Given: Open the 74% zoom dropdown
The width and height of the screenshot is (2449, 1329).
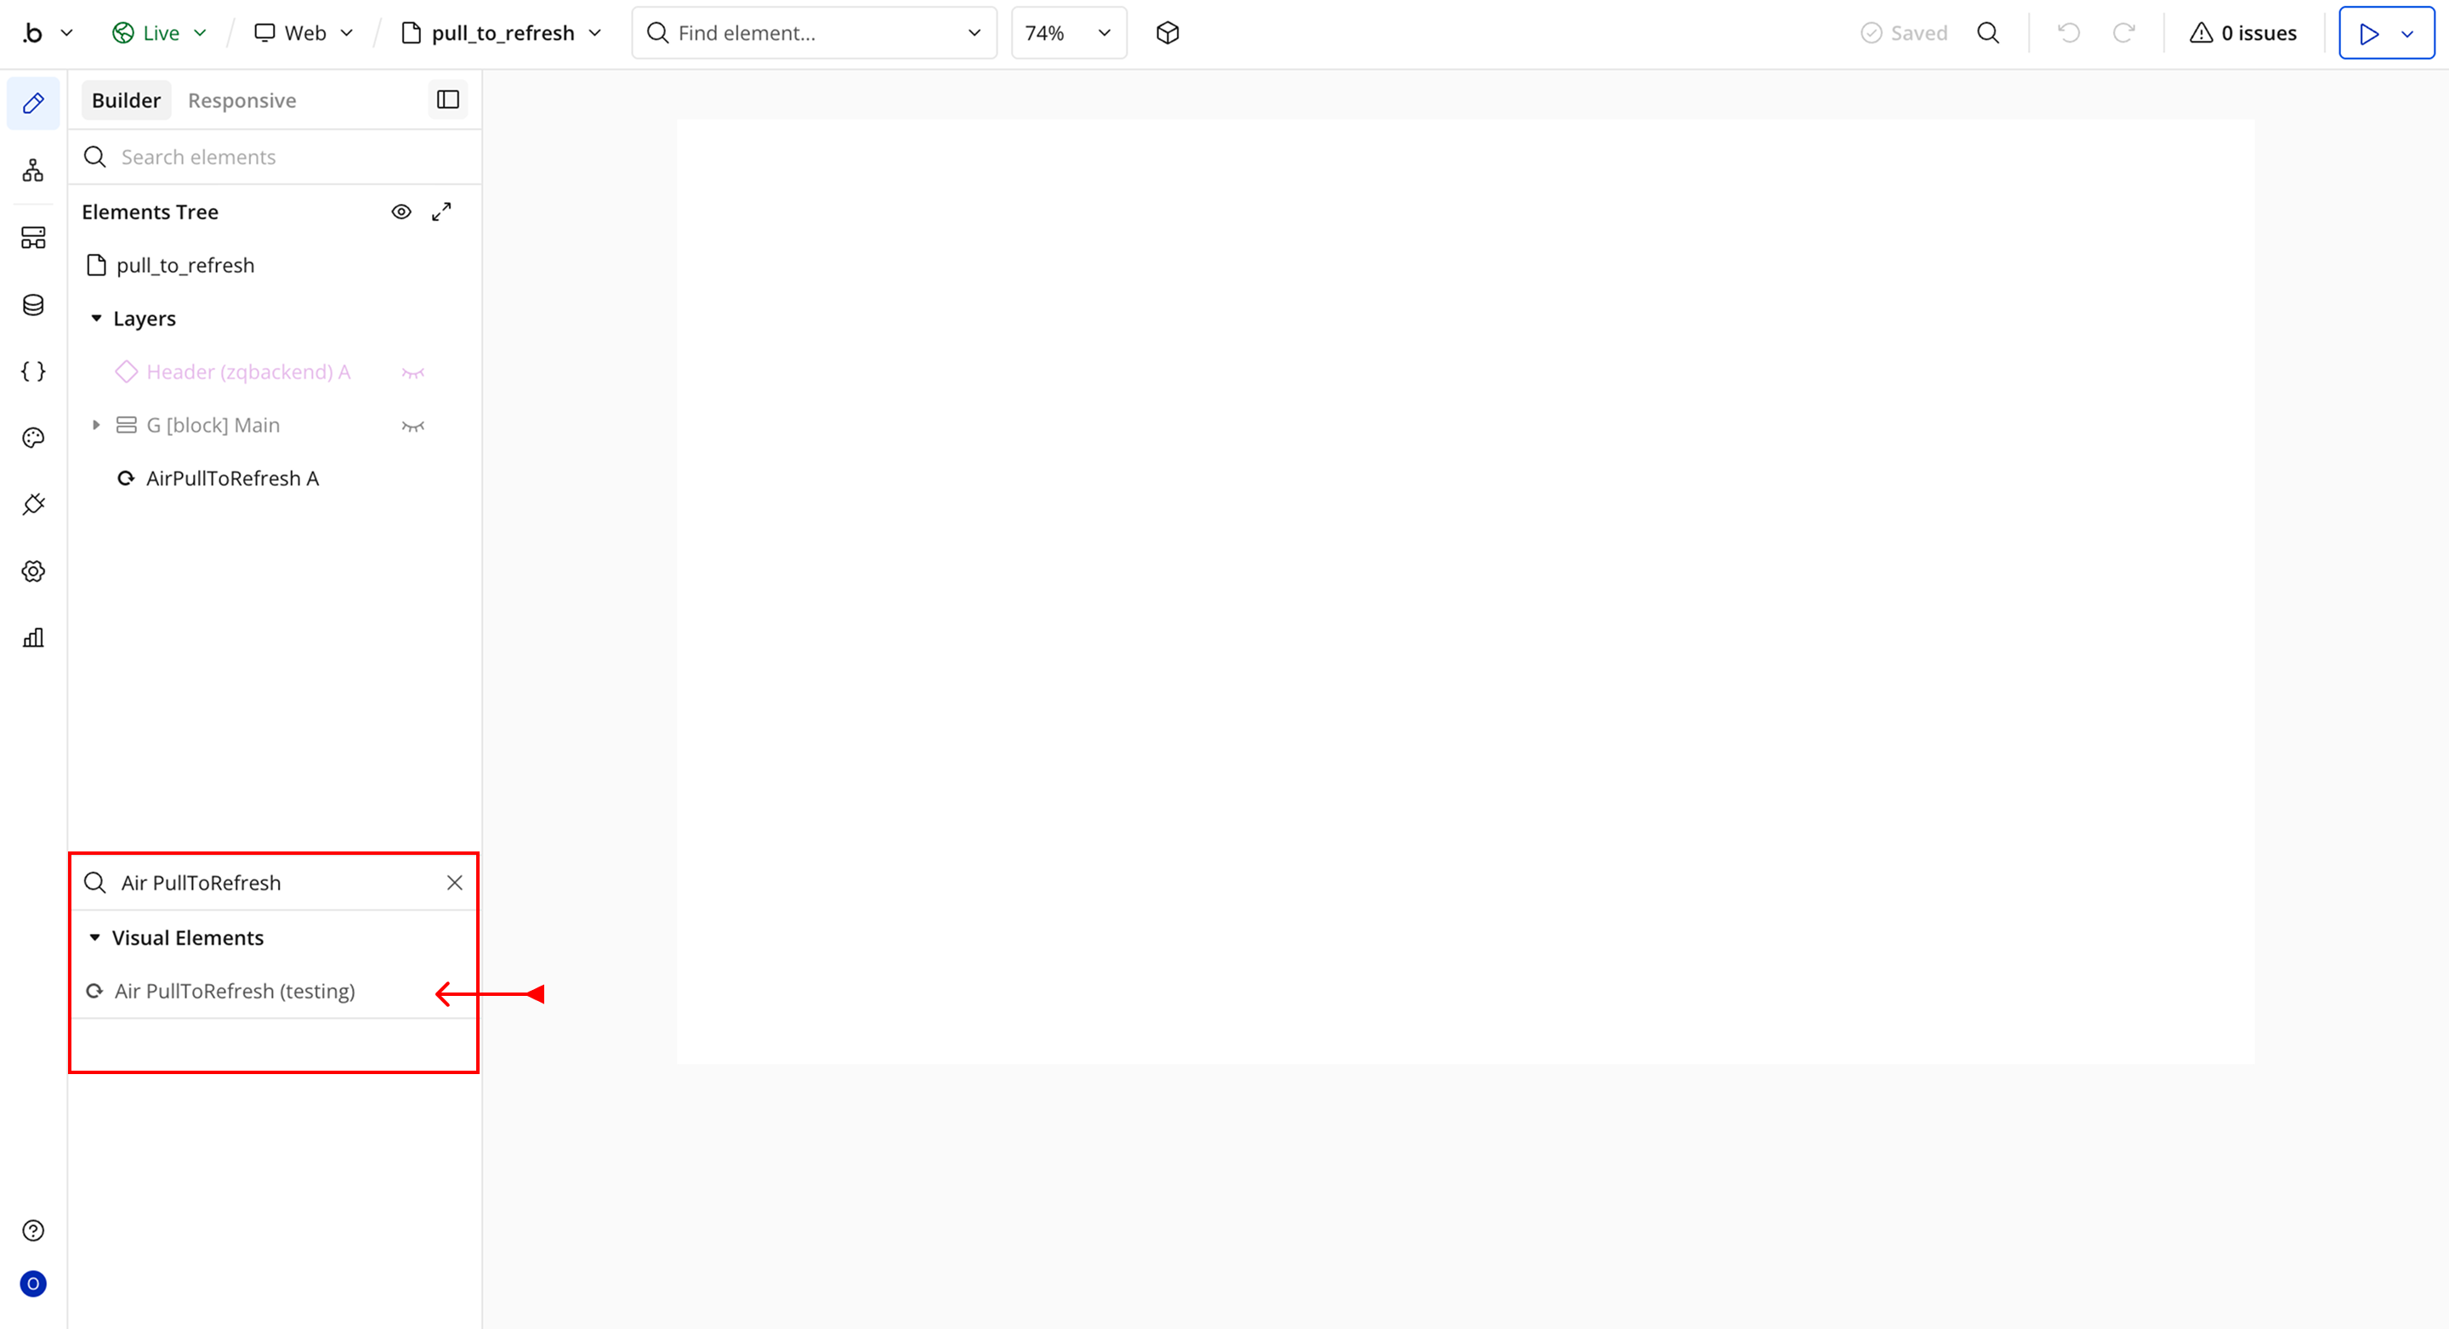Looking at the screenshot, I should pyautogui.click(x=1068, y=33).
